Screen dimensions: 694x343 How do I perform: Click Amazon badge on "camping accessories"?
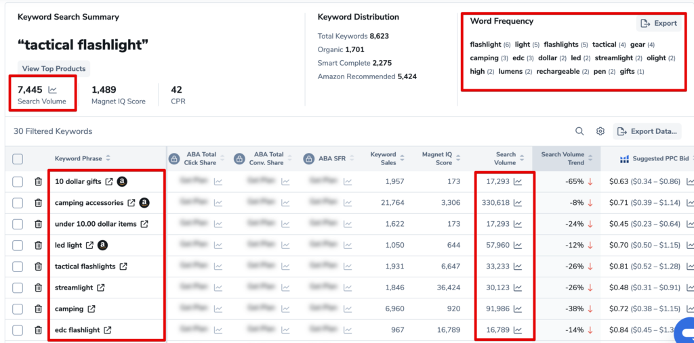point(144,203)
